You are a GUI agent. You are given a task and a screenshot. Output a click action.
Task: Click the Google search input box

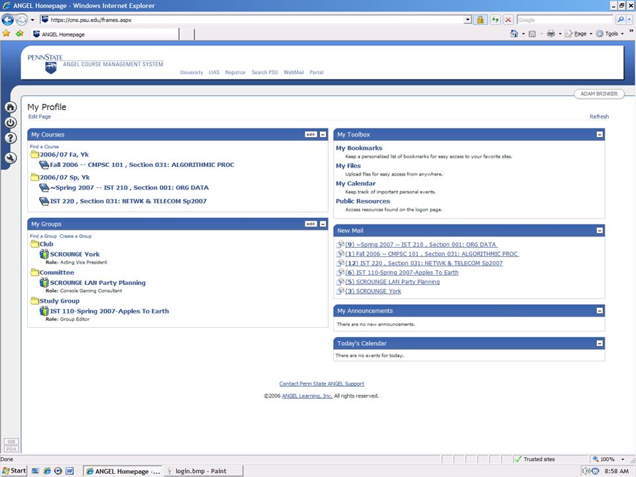click(x=565, y=19)
